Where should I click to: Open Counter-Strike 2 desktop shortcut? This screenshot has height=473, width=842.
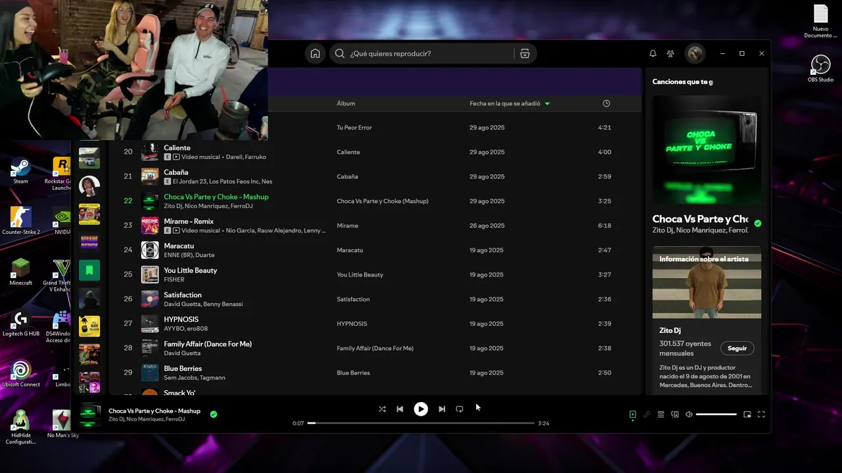21,221
